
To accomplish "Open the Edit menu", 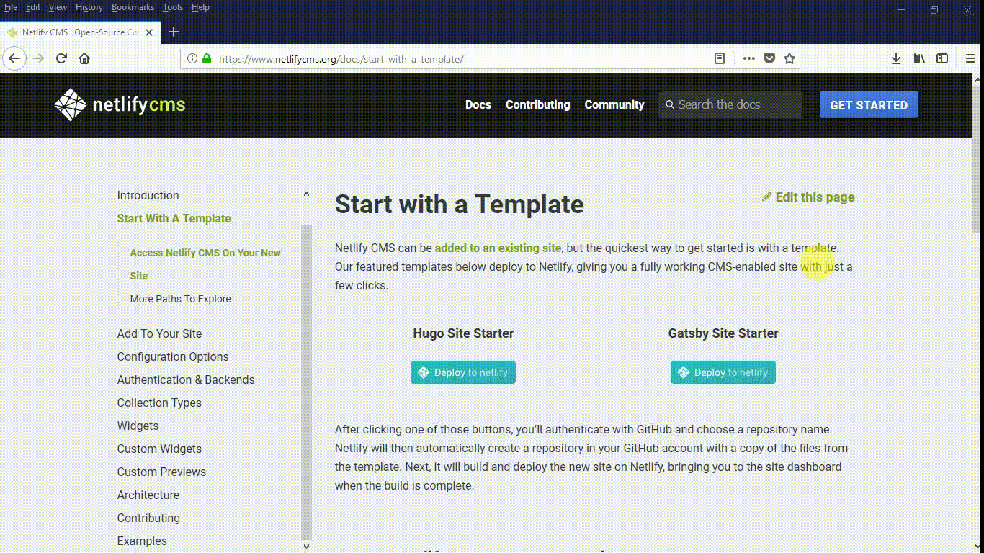I will click(x=33, y=7).
